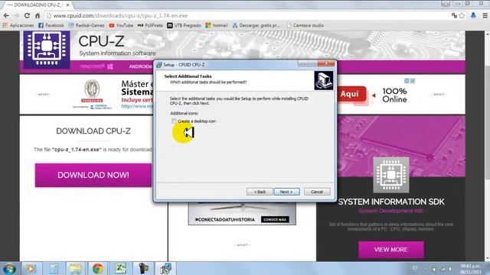The image size is (490, 275).
Task: Close the DOWNLOADING CPU-Z tab
Action: (67, 5)
